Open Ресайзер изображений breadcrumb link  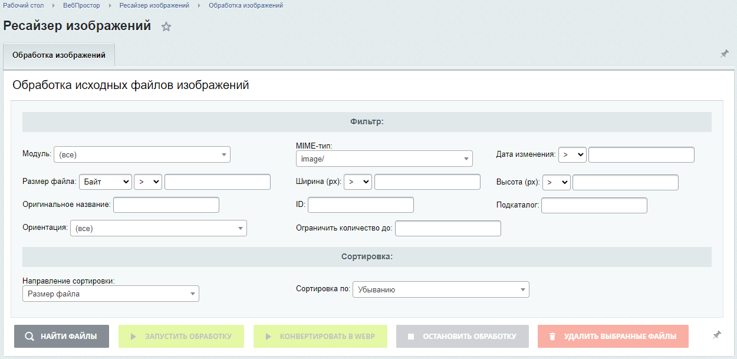[x=154, y=5]
